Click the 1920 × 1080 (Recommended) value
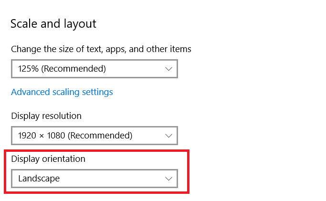 (75, 136)
